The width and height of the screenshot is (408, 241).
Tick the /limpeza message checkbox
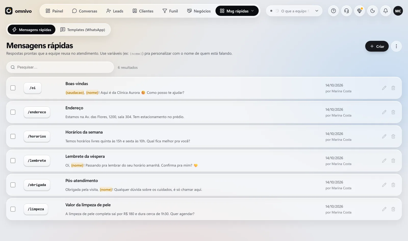coord(13,209)
